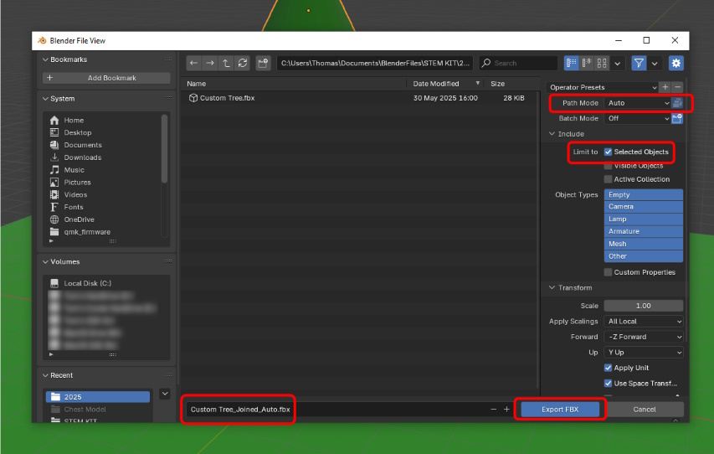
Task: Go forward to next folder
Action: click(210, 64)
